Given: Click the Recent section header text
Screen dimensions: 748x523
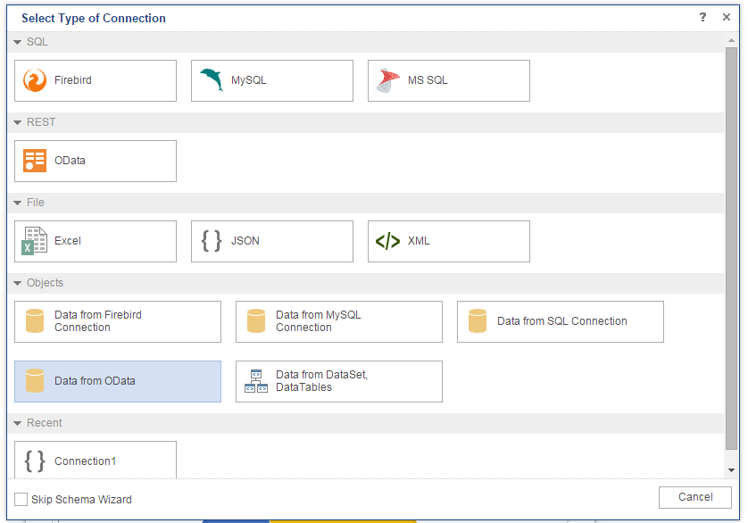Looking at the screenshot, I should click(45, 423).
